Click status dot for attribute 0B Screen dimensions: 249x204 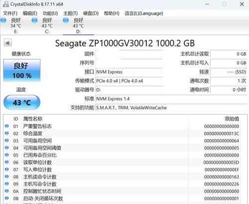pos(7,198)
